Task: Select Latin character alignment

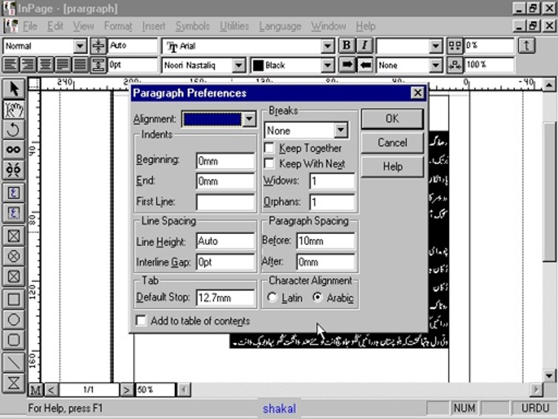Action: pyautogui.click(x=272, y=297)
